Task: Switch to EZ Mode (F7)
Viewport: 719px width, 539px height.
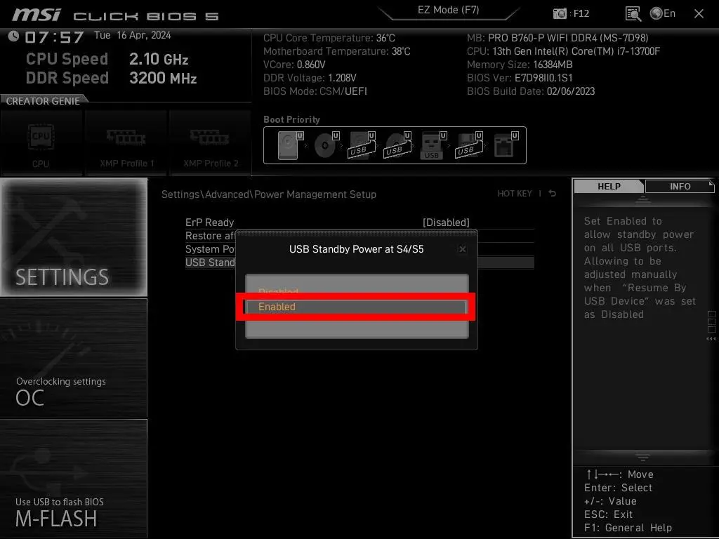Action: (x=449, y=10)
